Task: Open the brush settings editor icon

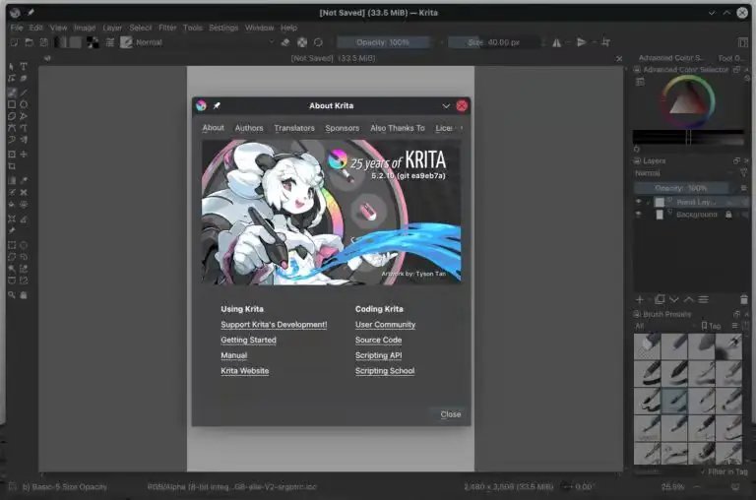Action: (x=110, y=42)
